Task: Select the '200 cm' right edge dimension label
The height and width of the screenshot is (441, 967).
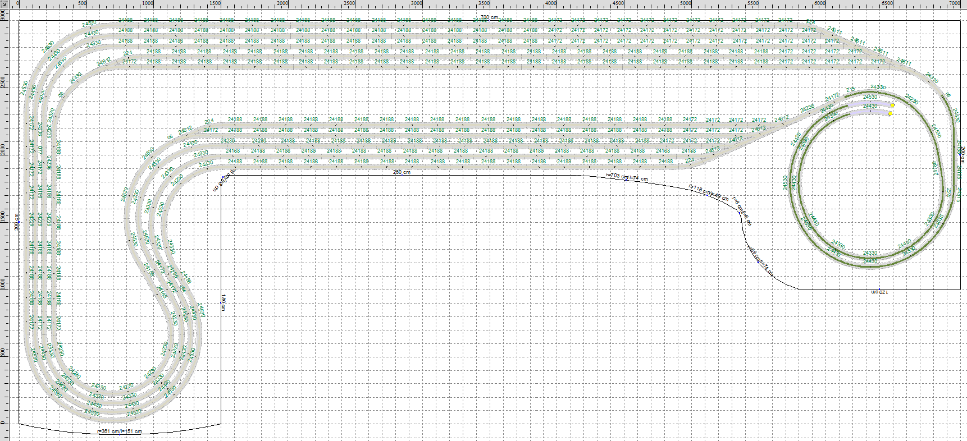Action: 963,155
